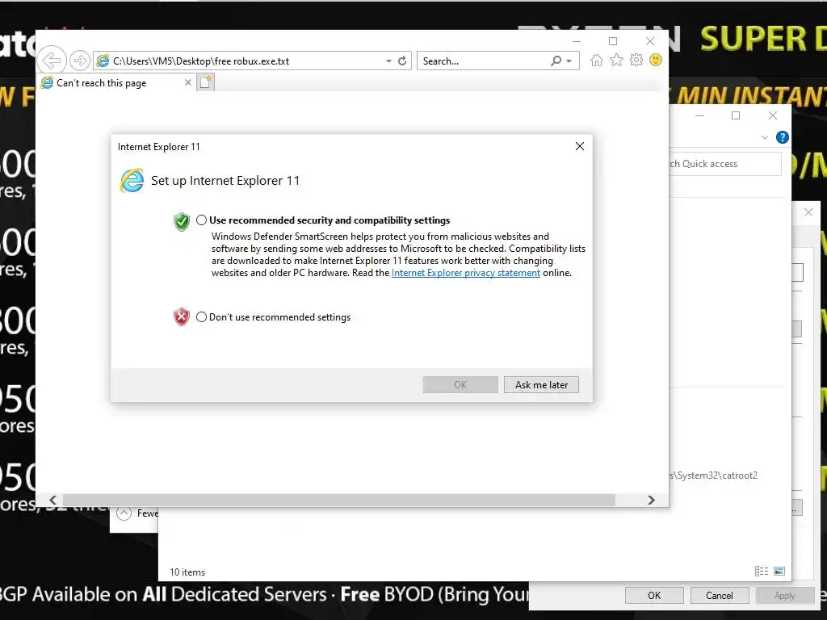Click the System32\catroot2 path text
Screen dimensions: 827x620
[714, 475]
